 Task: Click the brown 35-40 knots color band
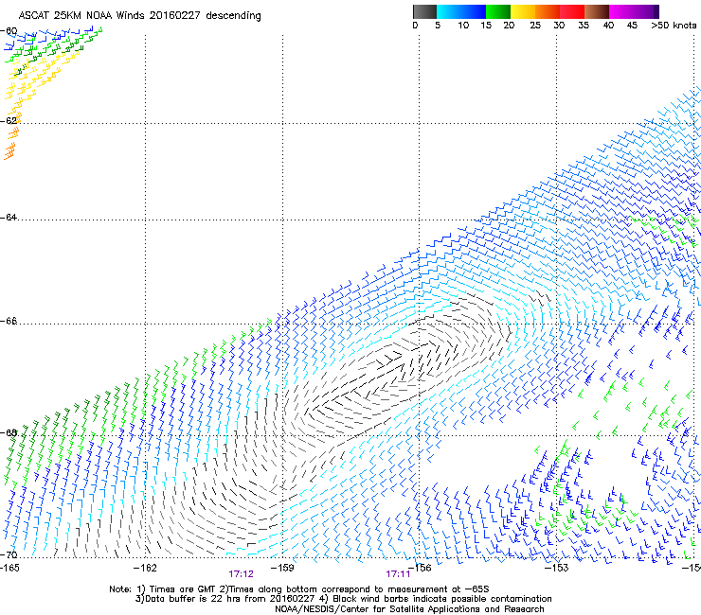point(597,11)
